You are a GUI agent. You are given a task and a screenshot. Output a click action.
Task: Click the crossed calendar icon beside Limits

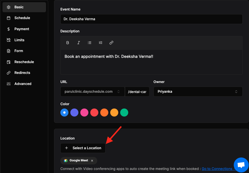9,40
